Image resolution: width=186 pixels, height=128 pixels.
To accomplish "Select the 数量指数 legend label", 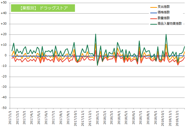I will click(x=164, y=18).
